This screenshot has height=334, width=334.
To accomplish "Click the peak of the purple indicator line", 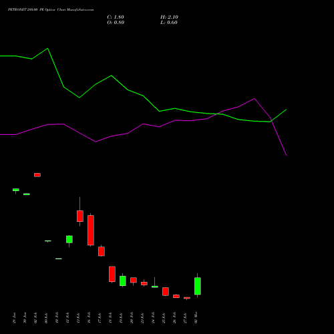I will click(255, 98).
